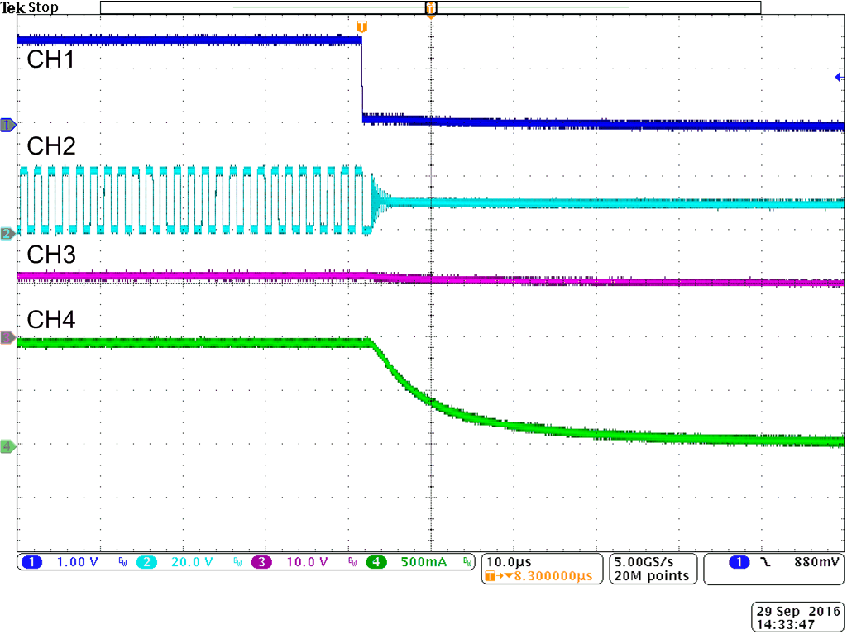Toggle bandwidth limit for channel 1

tap(122, 561)
